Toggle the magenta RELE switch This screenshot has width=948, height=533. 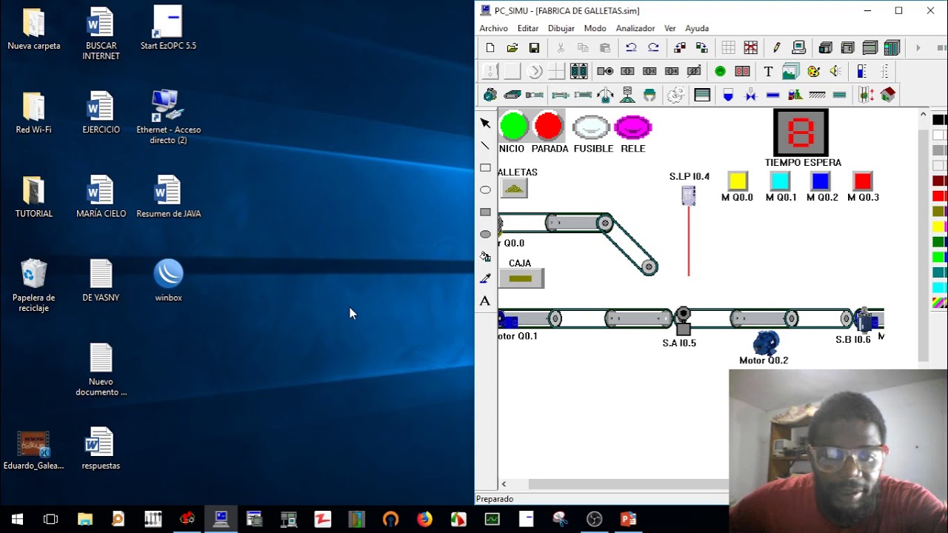click(632, 127)
